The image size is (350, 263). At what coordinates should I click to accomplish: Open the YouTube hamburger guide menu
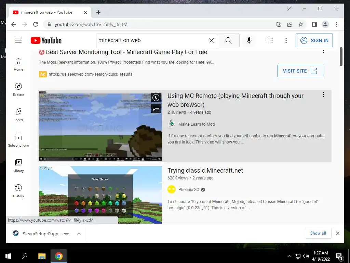18,40
